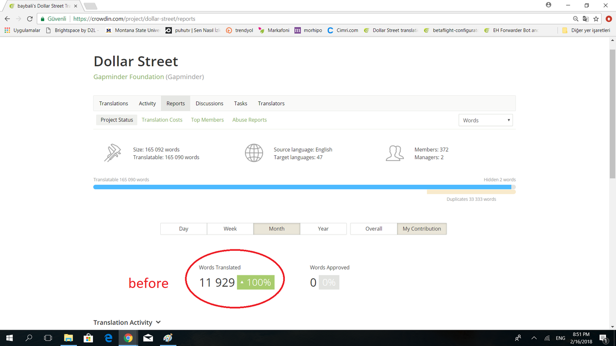Open the Top Members report link
This screenshot has height=346, width=616.
207,120
